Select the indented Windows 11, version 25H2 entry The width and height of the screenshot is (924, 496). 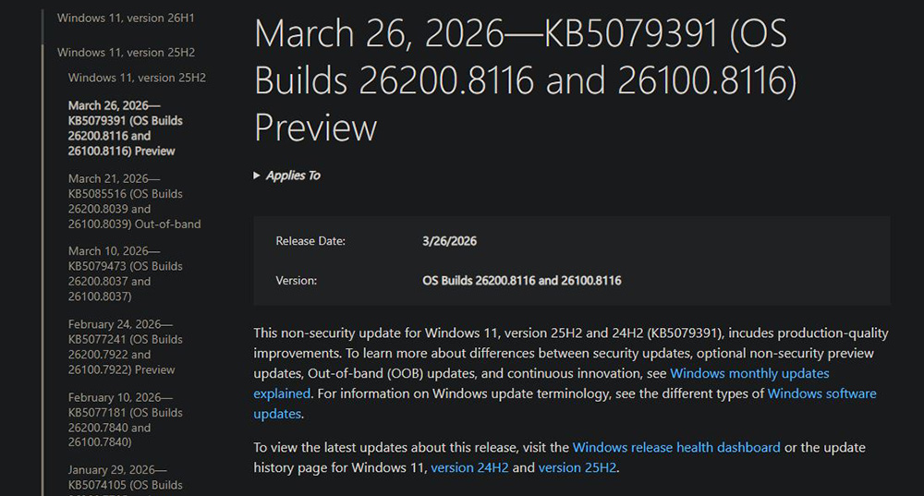click(137, 78)
